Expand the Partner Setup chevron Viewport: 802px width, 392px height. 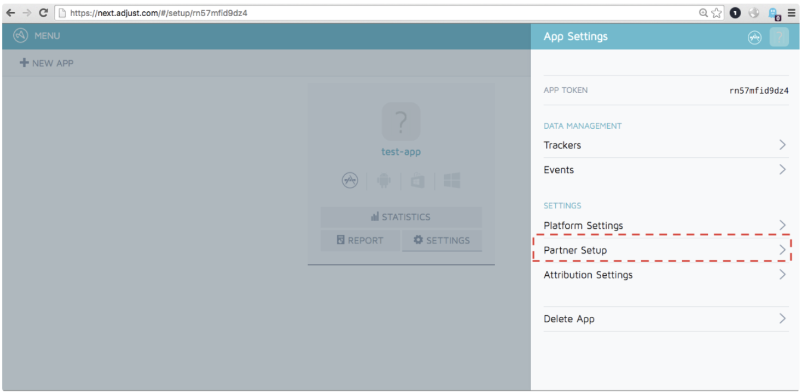tap(782, 250)
